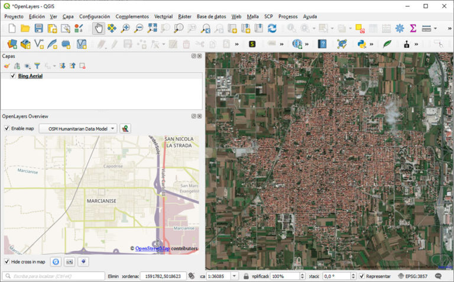The height and width of the screenshot is (282, 454).
Task: Close the OpenLayers Overview panel
Action: click(x=199, y=116)
